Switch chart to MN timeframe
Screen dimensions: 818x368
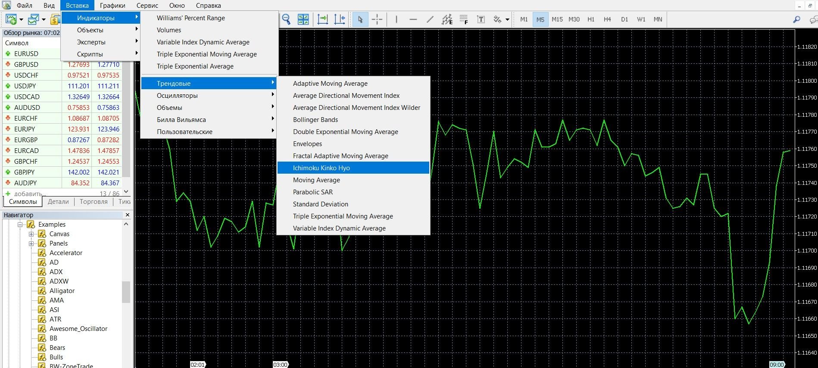(x=658, y=19)
